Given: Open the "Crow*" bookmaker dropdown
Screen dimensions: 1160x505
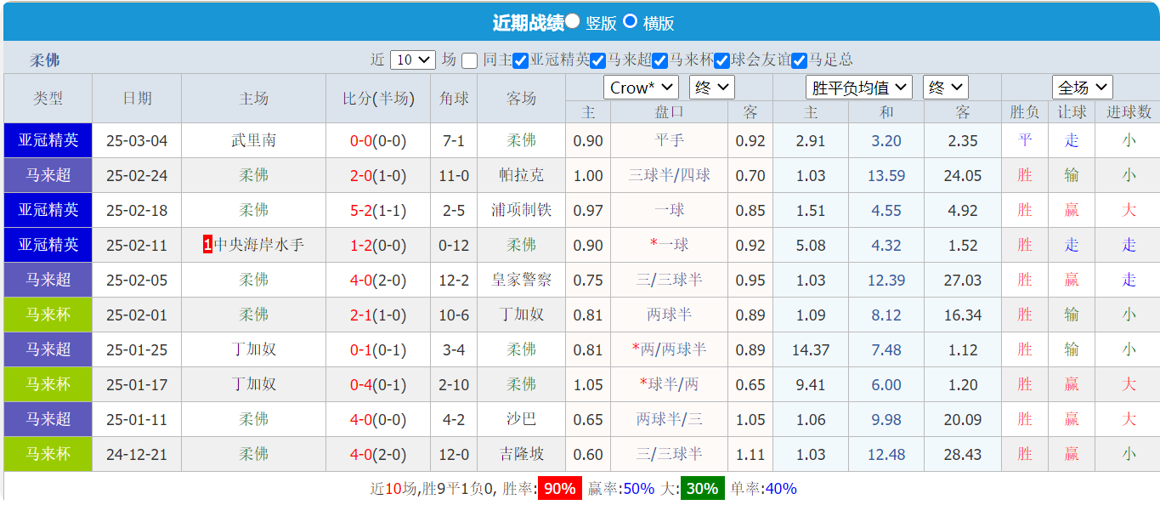Looking at the screenshot, I should 640,87.
